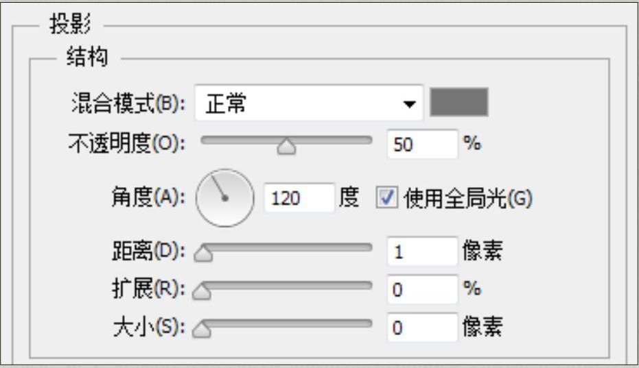The width and height of the screenshot is (639, 368).
Task: Click the 大小 size slider handle
Action: pyautogui.click(x=203, y=332)
